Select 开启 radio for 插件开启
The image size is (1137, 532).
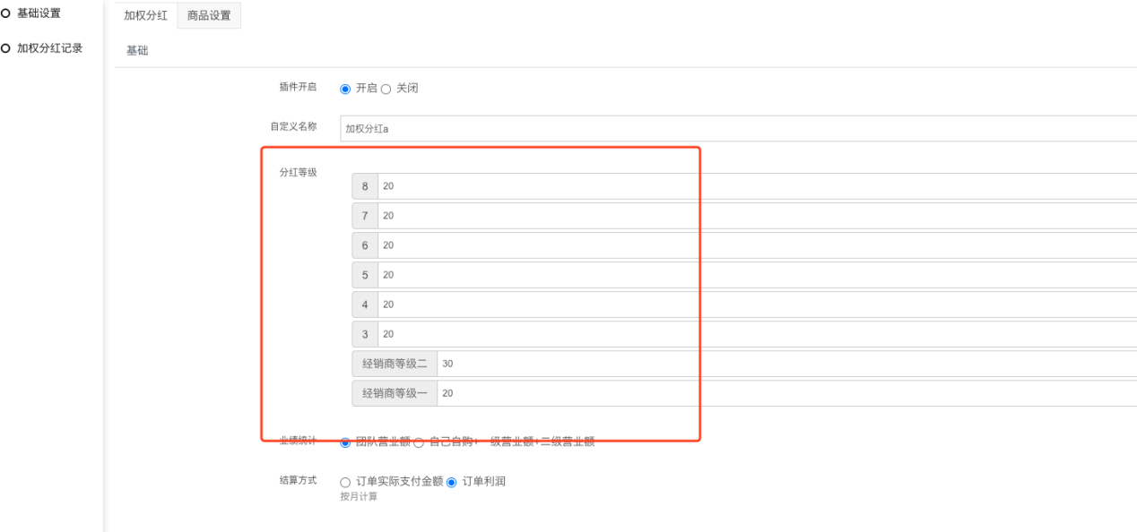pos(345,89)
